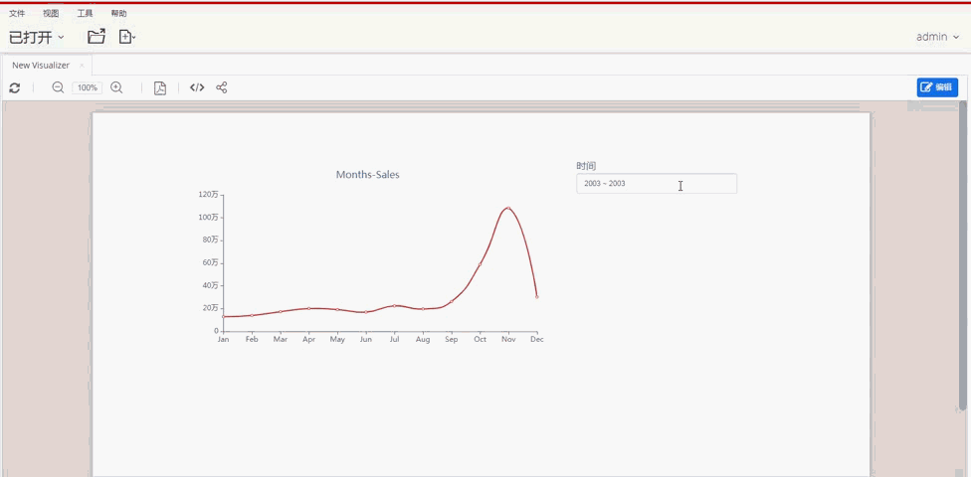Click the Nov peak data point
Image resolution: width=971 pixels, height=477 pixels.
coord(508,208)
